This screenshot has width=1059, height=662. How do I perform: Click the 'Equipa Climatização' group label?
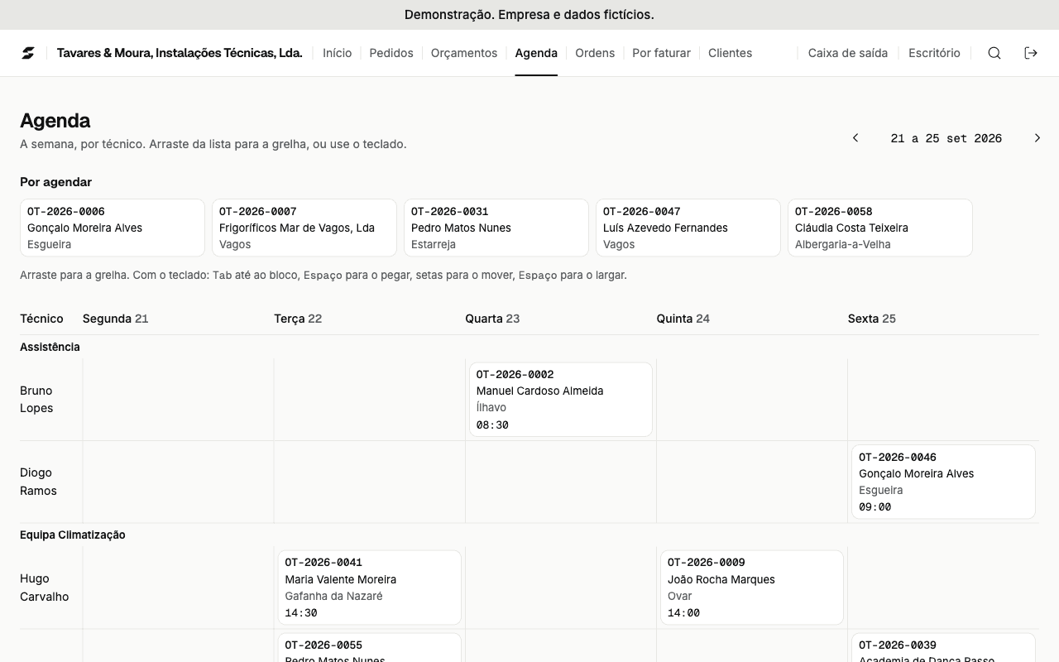73,535
